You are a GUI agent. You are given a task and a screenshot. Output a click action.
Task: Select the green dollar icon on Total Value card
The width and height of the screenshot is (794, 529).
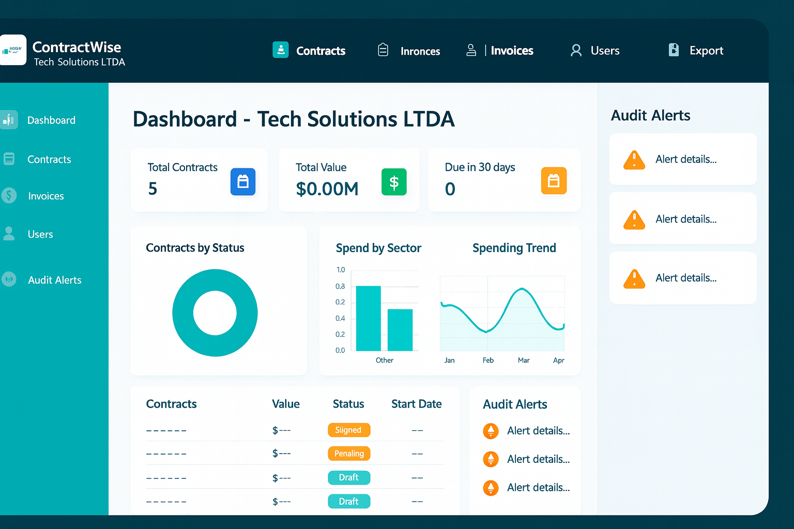(394, 182)
